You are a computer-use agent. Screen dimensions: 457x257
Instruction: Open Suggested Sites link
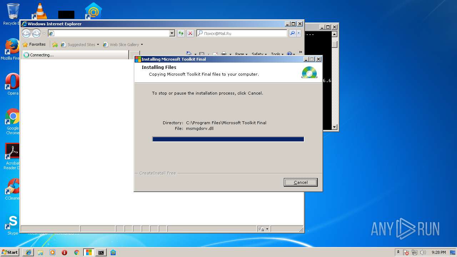click(x=78, y=45)
